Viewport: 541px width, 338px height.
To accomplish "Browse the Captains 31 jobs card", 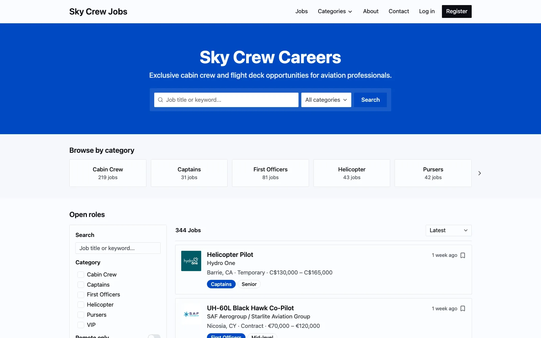I will pyautogui.click(x=189, y=173).
